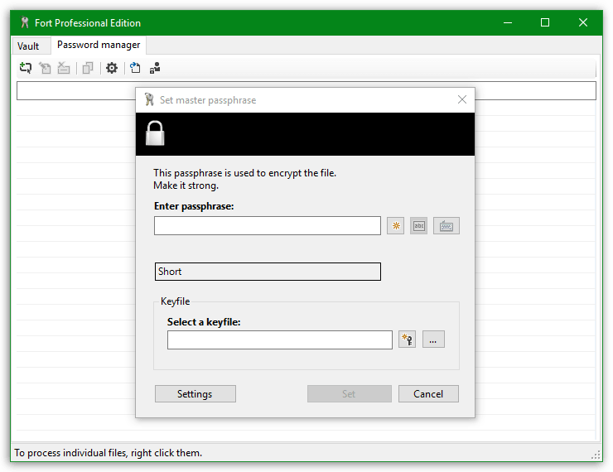613x472 pixels.
Task: Click the edit entry toolbar icon
Action: (x=45, y=68)
